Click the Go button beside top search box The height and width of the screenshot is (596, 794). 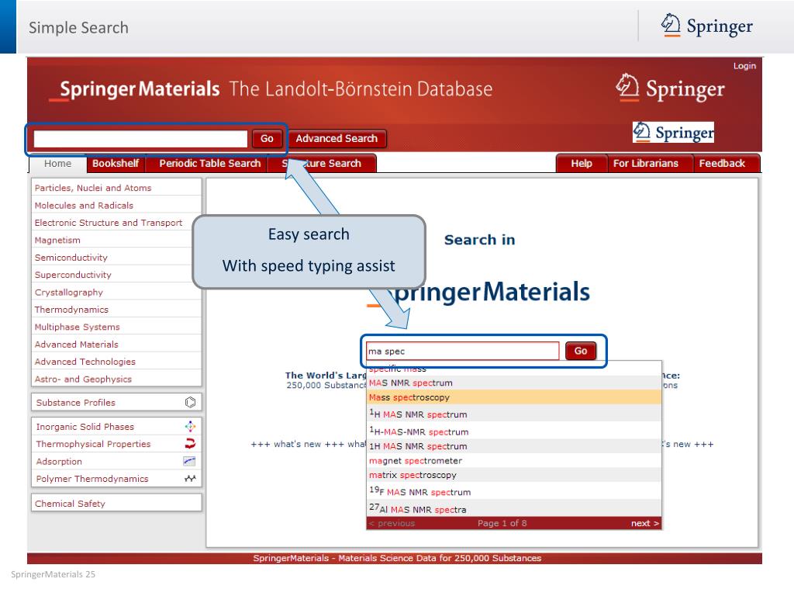pyautogui.click(x=267, y=139)
